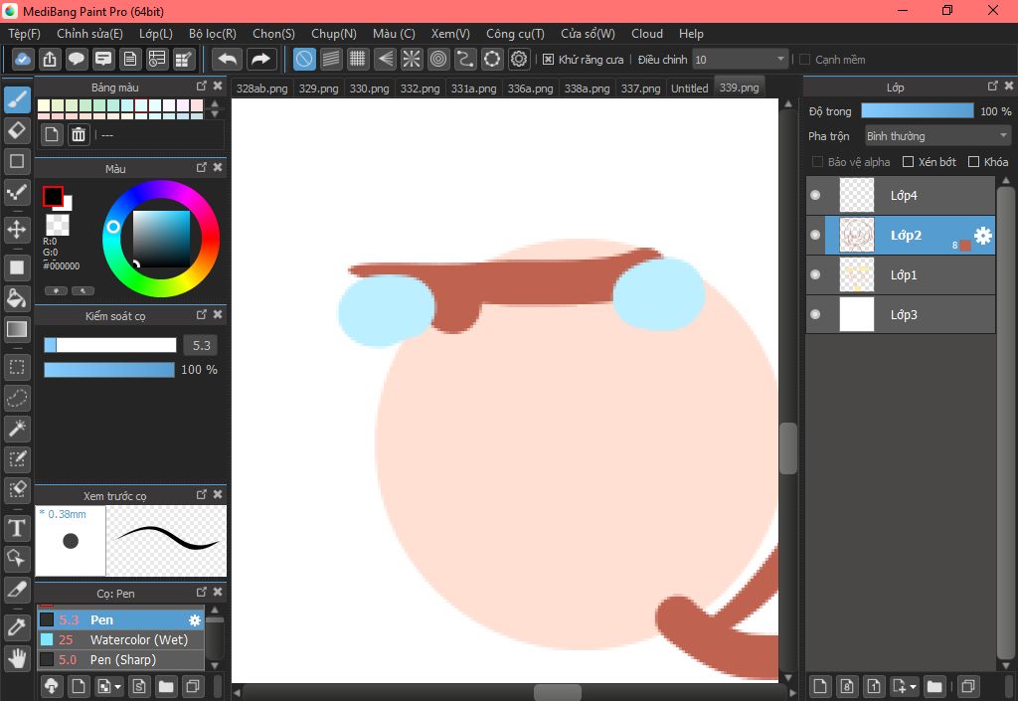Select the Brush tool in left toolbar

point(17,100)
